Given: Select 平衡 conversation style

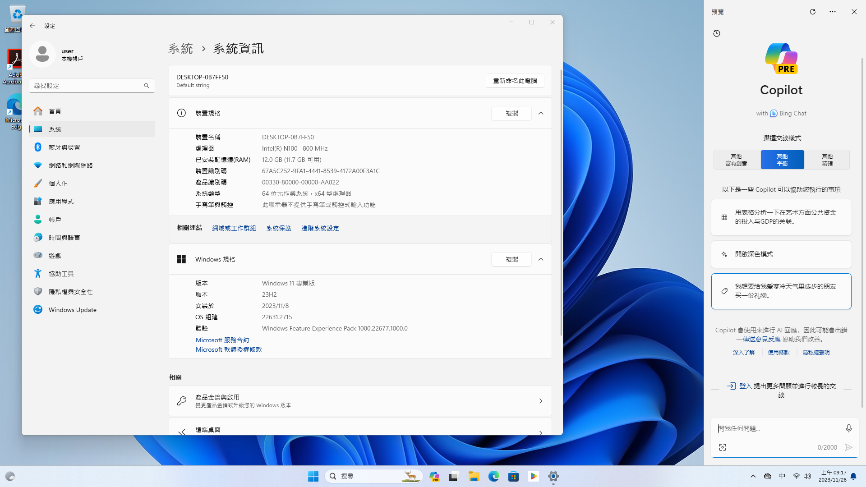Looking at the screenshot, I should (x=782, y=160).
